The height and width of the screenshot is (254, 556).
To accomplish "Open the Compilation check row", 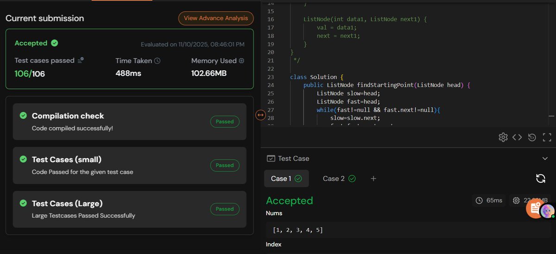I will pyautogui.click(x=130, y=122).
